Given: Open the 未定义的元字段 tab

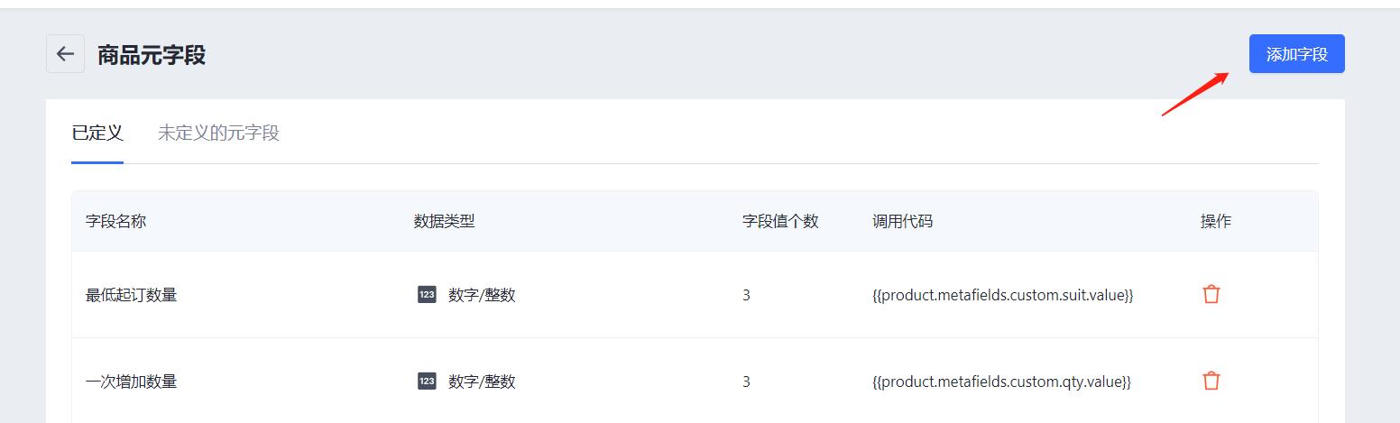Looking at the screenshot, I should pos(218,133).
